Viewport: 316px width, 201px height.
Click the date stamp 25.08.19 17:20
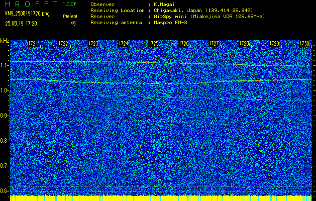[21, 24]
